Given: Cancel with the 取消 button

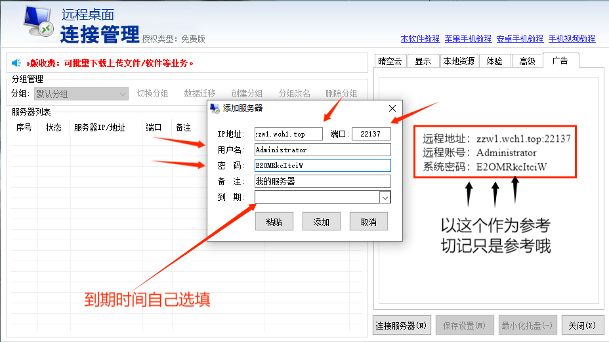Looking at the screenshot, I should 368,222.
